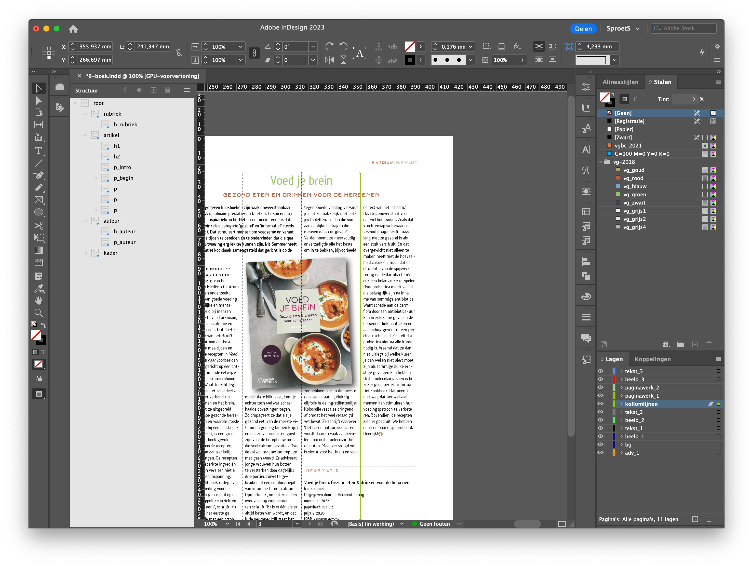Click the Rotate 90° clockwise icon
753x566 pixels.
tap(329, 46)
